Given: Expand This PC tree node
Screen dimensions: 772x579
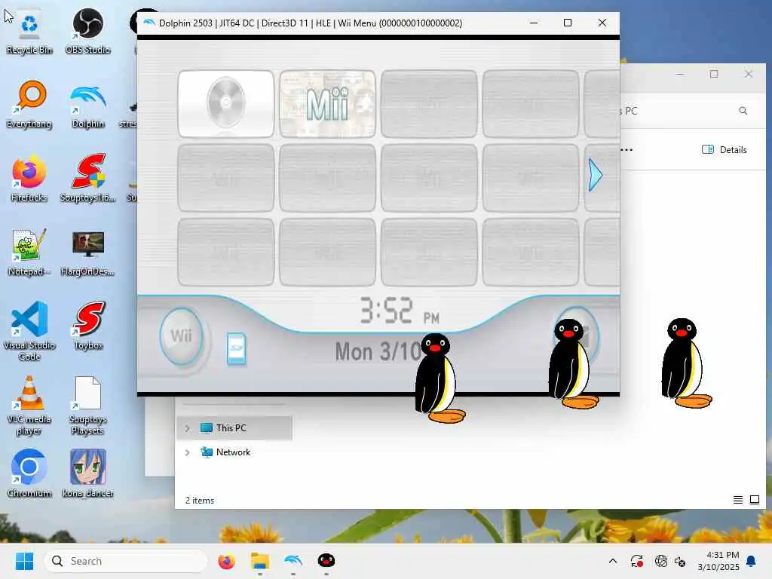Looking at the screenshot, I should [187, 428].
